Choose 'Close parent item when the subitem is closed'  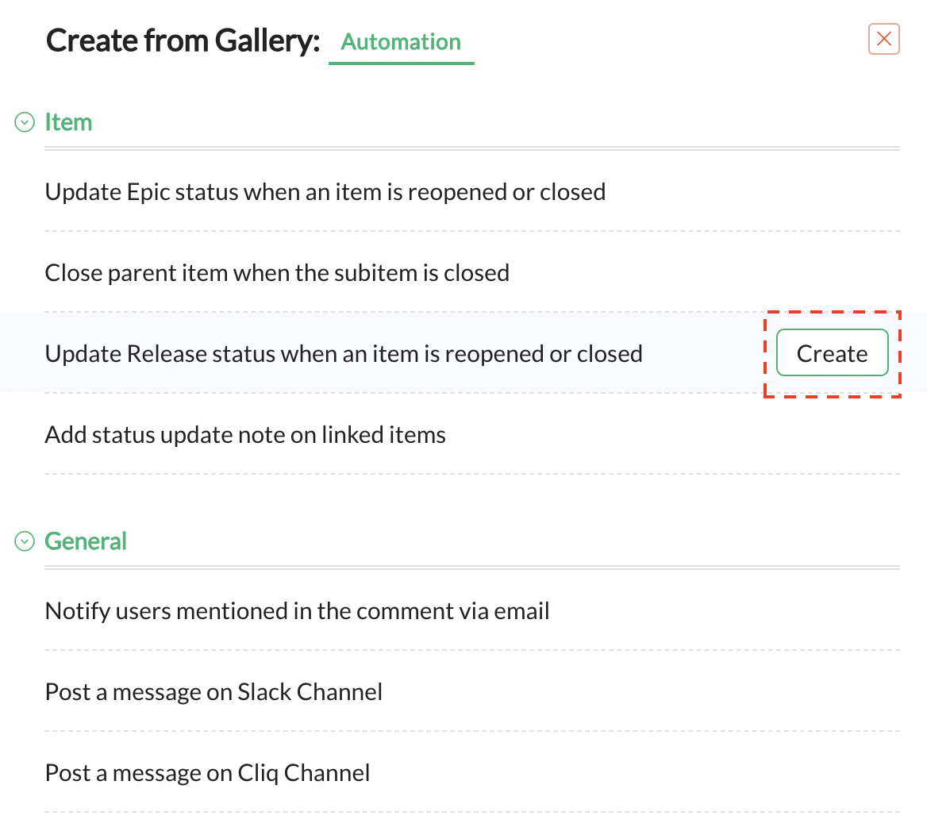(x=277, y=273)
